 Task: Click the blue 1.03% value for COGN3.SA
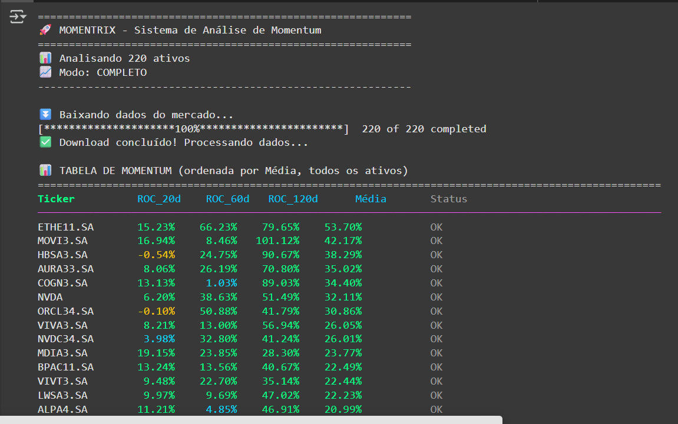[221, 283]
